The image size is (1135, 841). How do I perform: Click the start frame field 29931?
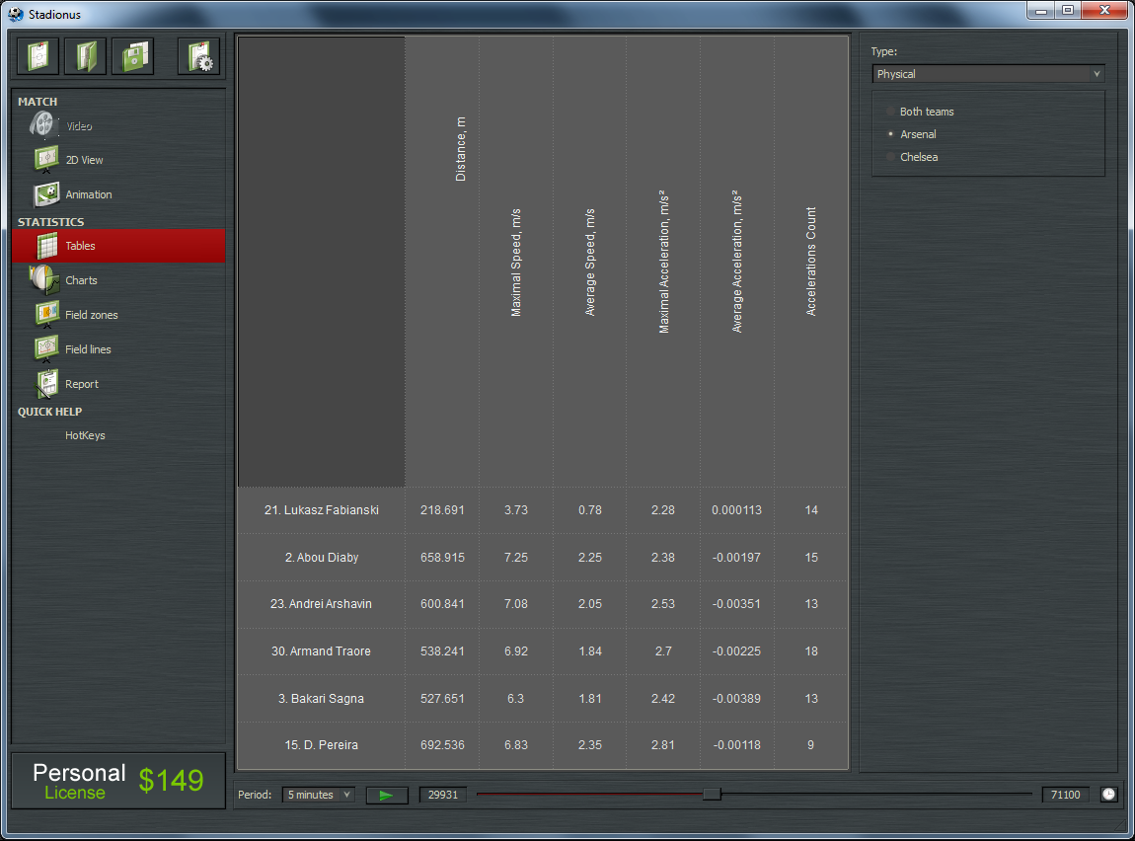[x=443, y=795]
